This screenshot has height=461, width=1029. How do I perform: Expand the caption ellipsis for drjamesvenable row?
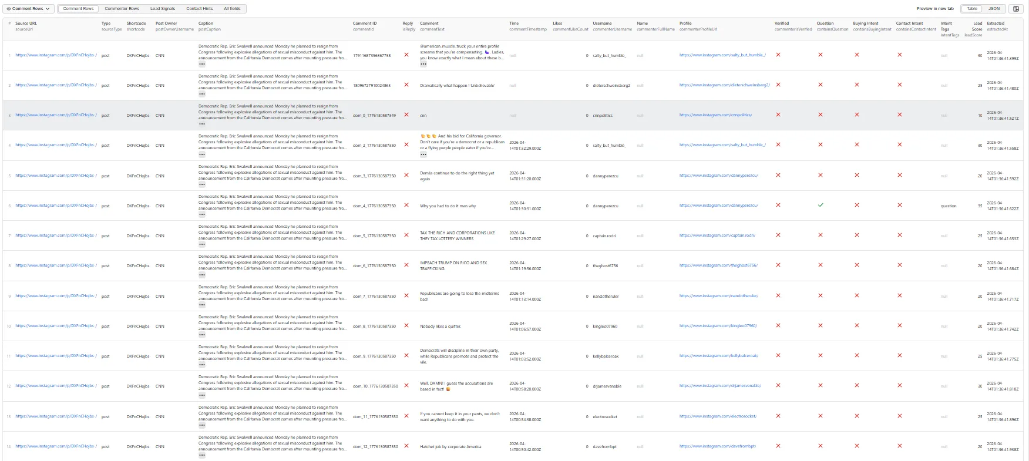click(x=202, y=395)
